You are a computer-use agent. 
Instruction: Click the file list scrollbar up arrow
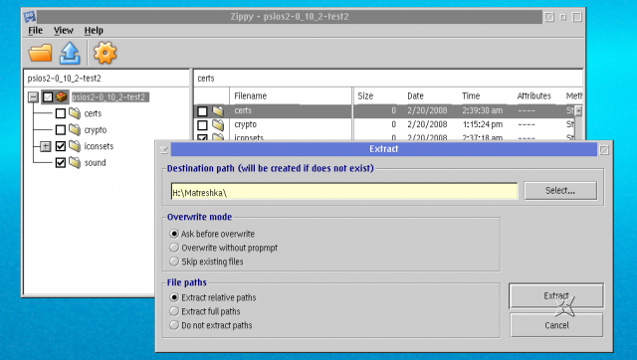[578, 111]
